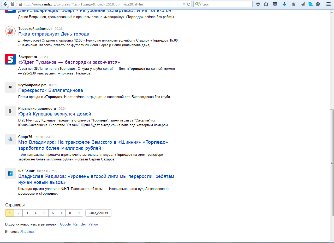Viewport: 334px width, 243px height.
Task: Click source name ФК Зенит
Action: (26, 171)
